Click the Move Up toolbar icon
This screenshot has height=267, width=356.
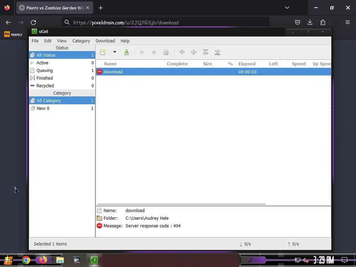(x=182, y=52)
